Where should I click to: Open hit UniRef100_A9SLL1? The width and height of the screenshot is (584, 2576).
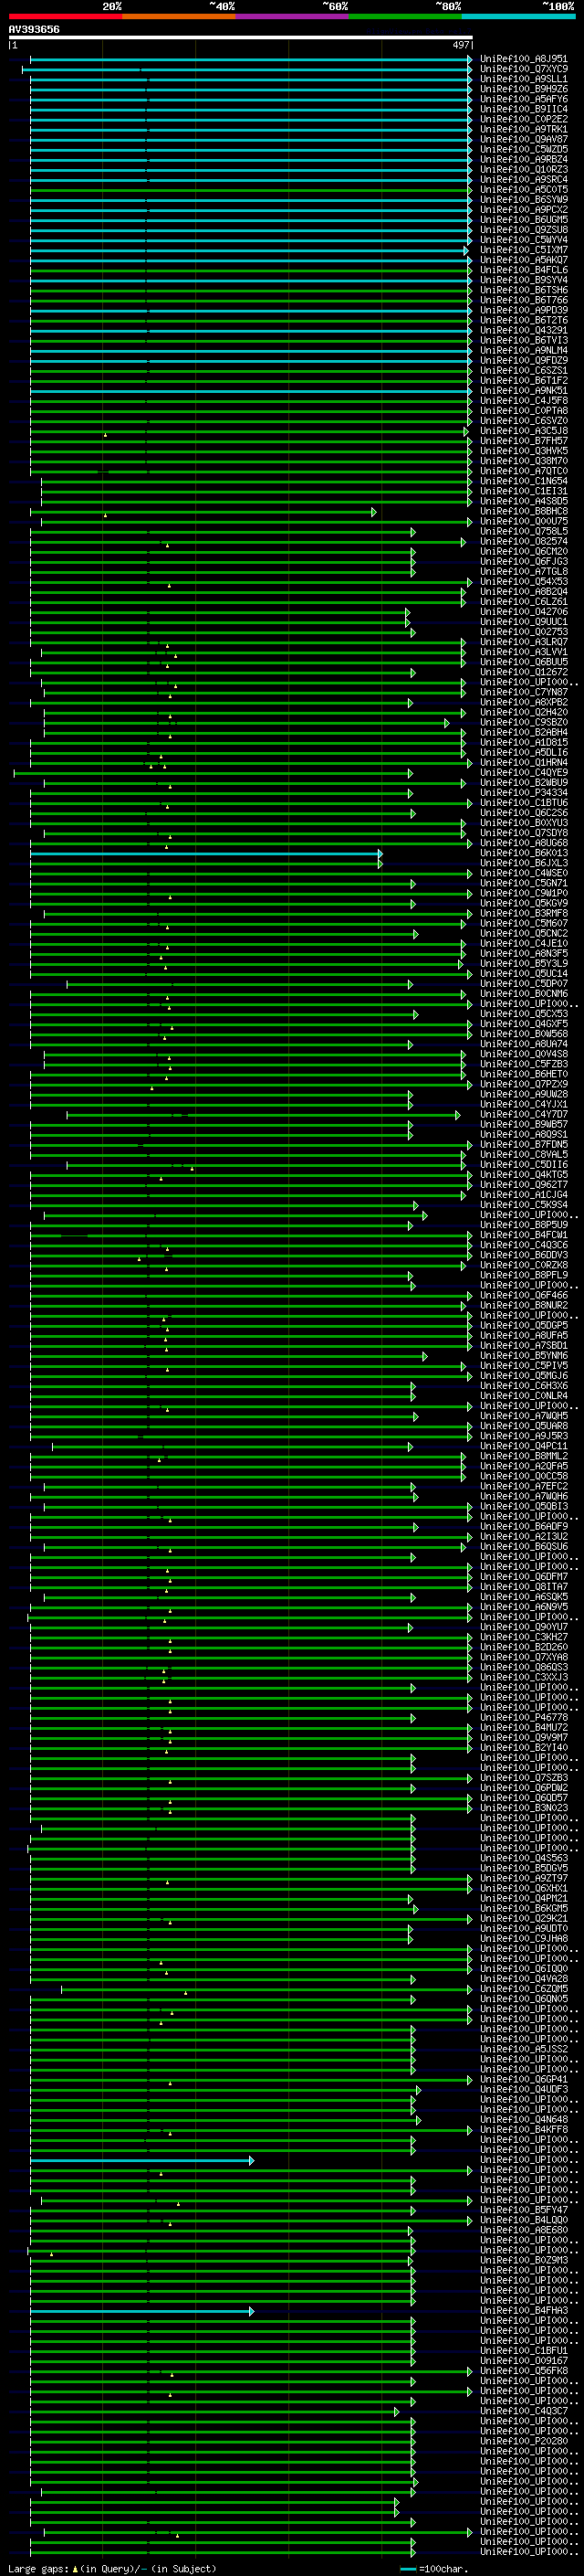(523, 79)
